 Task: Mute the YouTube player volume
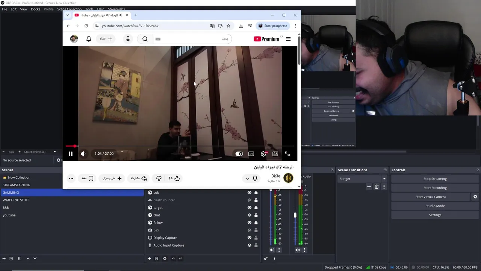pos(83,154)
